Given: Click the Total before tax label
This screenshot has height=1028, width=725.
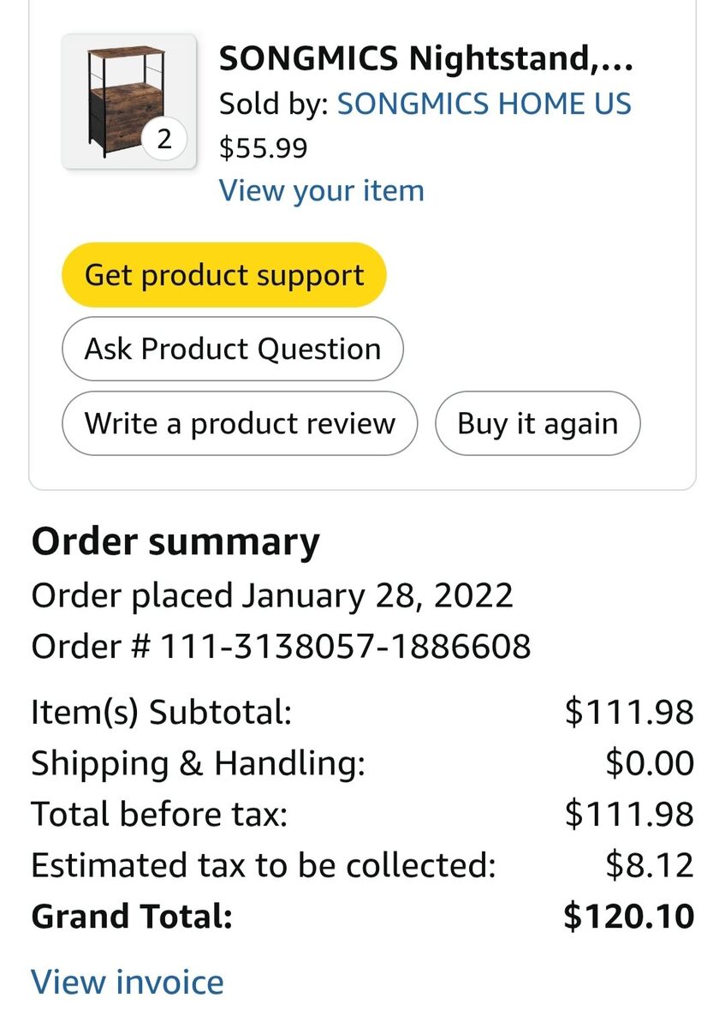Looking at the screenshot, I should (x=159, y=814).
